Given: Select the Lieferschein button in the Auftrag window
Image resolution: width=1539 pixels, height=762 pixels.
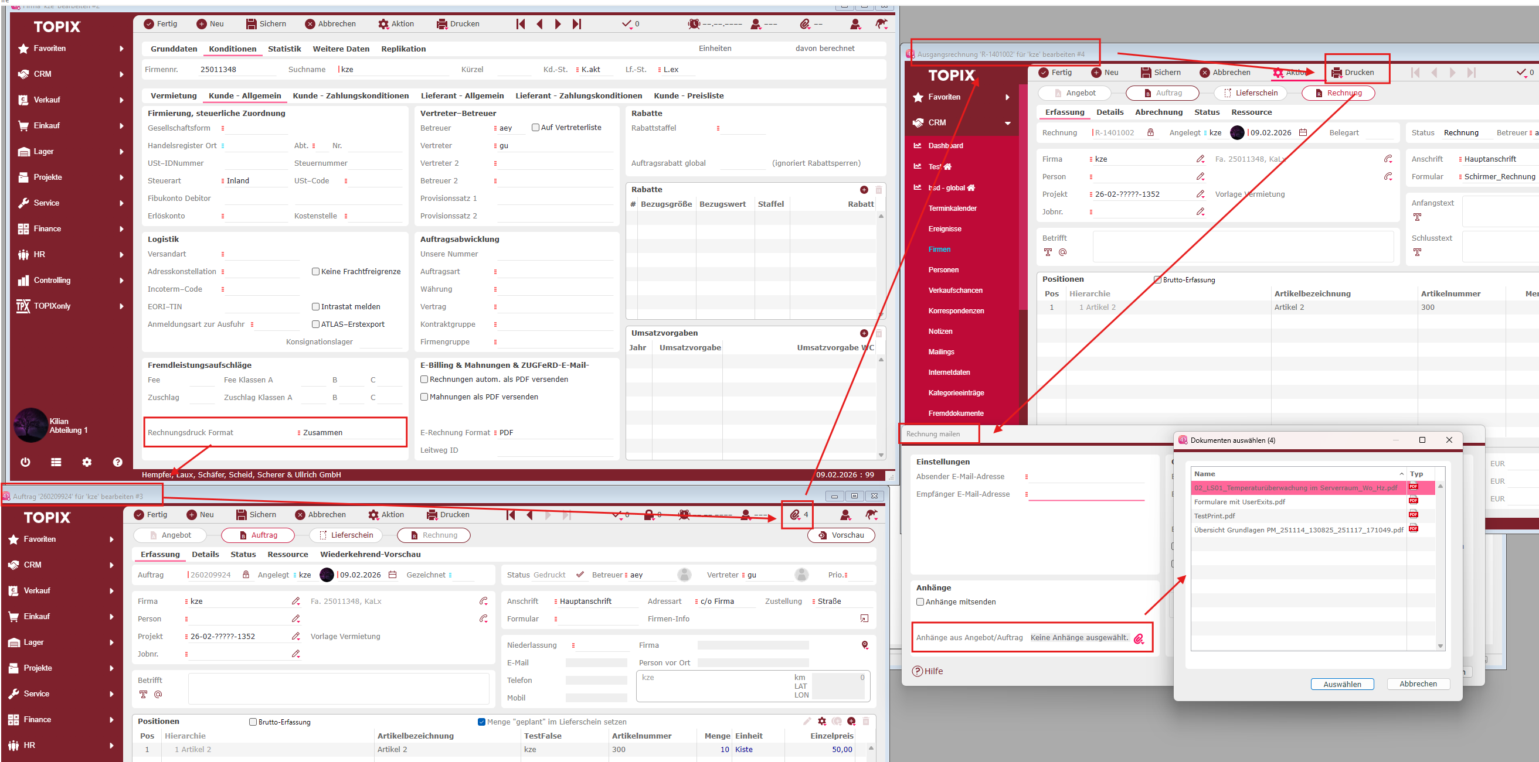Looking at the screenshot, I should 346,535.
